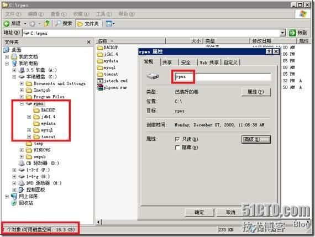
Task: Select the jetech.cmd file icon
Action: (x=100, y=81)
